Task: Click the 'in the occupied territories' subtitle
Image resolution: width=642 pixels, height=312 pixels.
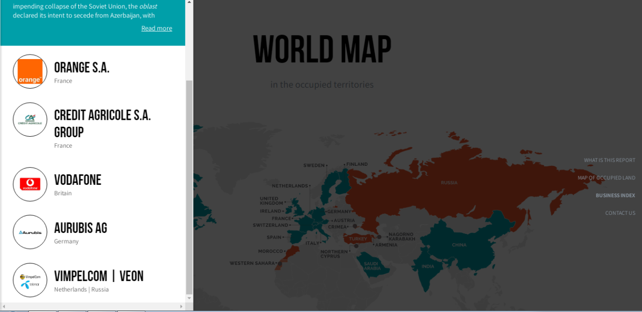Action: click(x=322, y=85)
